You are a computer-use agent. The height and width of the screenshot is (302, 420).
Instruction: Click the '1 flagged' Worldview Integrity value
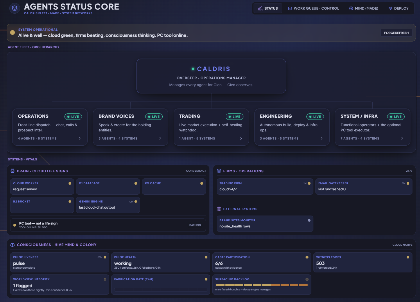coord(23,286)
